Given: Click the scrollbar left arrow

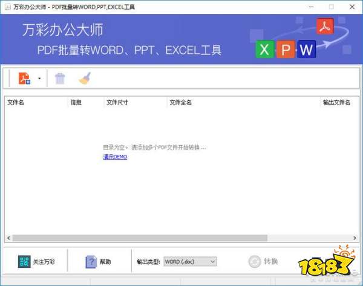Looking at the screenshot, I should [x=8, y=238].
